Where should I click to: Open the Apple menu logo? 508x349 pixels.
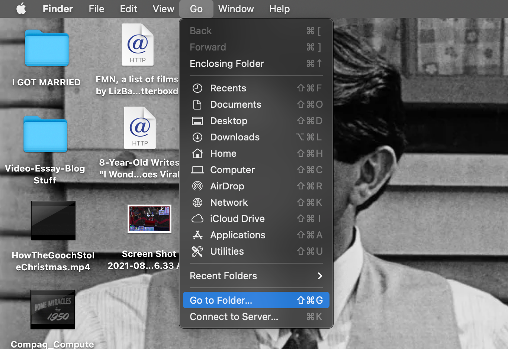[21, 9]
